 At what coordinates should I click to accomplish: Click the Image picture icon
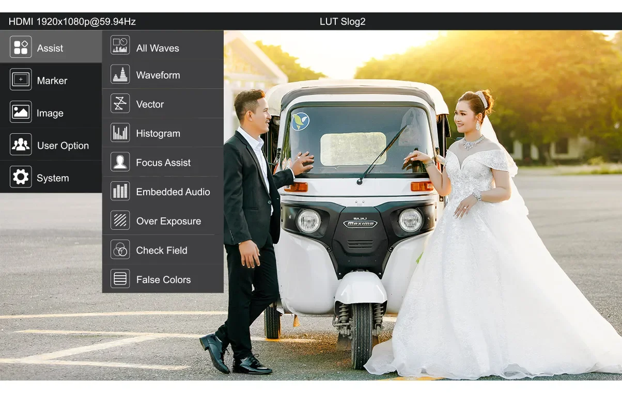tap(21, 112)
